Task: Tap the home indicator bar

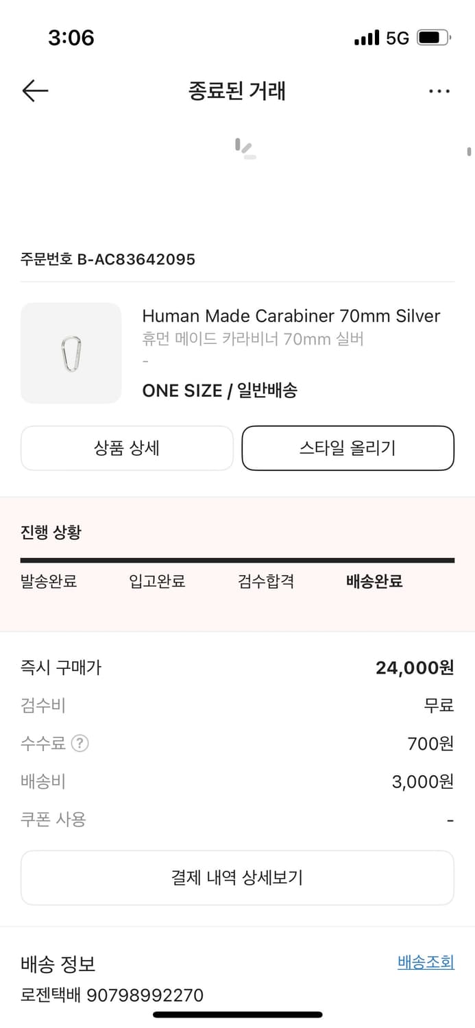Action: coord(237,1014)
